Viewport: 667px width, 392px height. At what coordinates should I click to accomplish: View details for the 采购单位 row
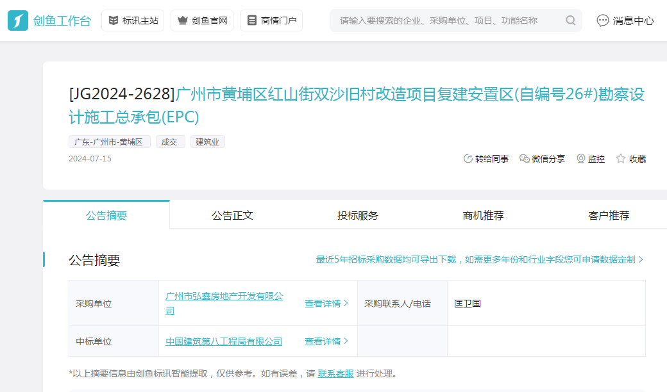coord(326,304)
